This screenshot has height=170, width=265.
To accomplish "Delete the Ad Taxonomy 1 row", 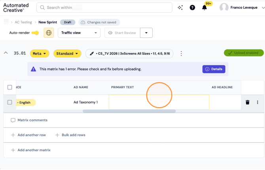I will pyautogui.click(x=248, y=102).
